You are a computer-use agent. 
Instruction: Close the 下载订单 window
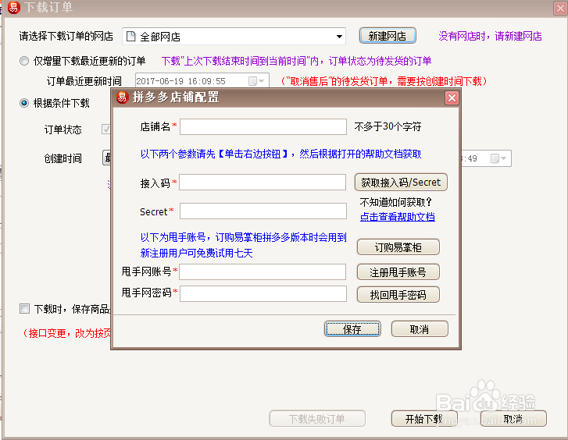[560, 8]
